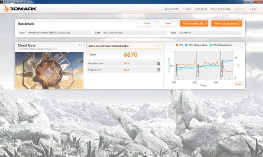This screenshot has width=263, height=157.
Task: Open View run details
Action: coord(194,23)
